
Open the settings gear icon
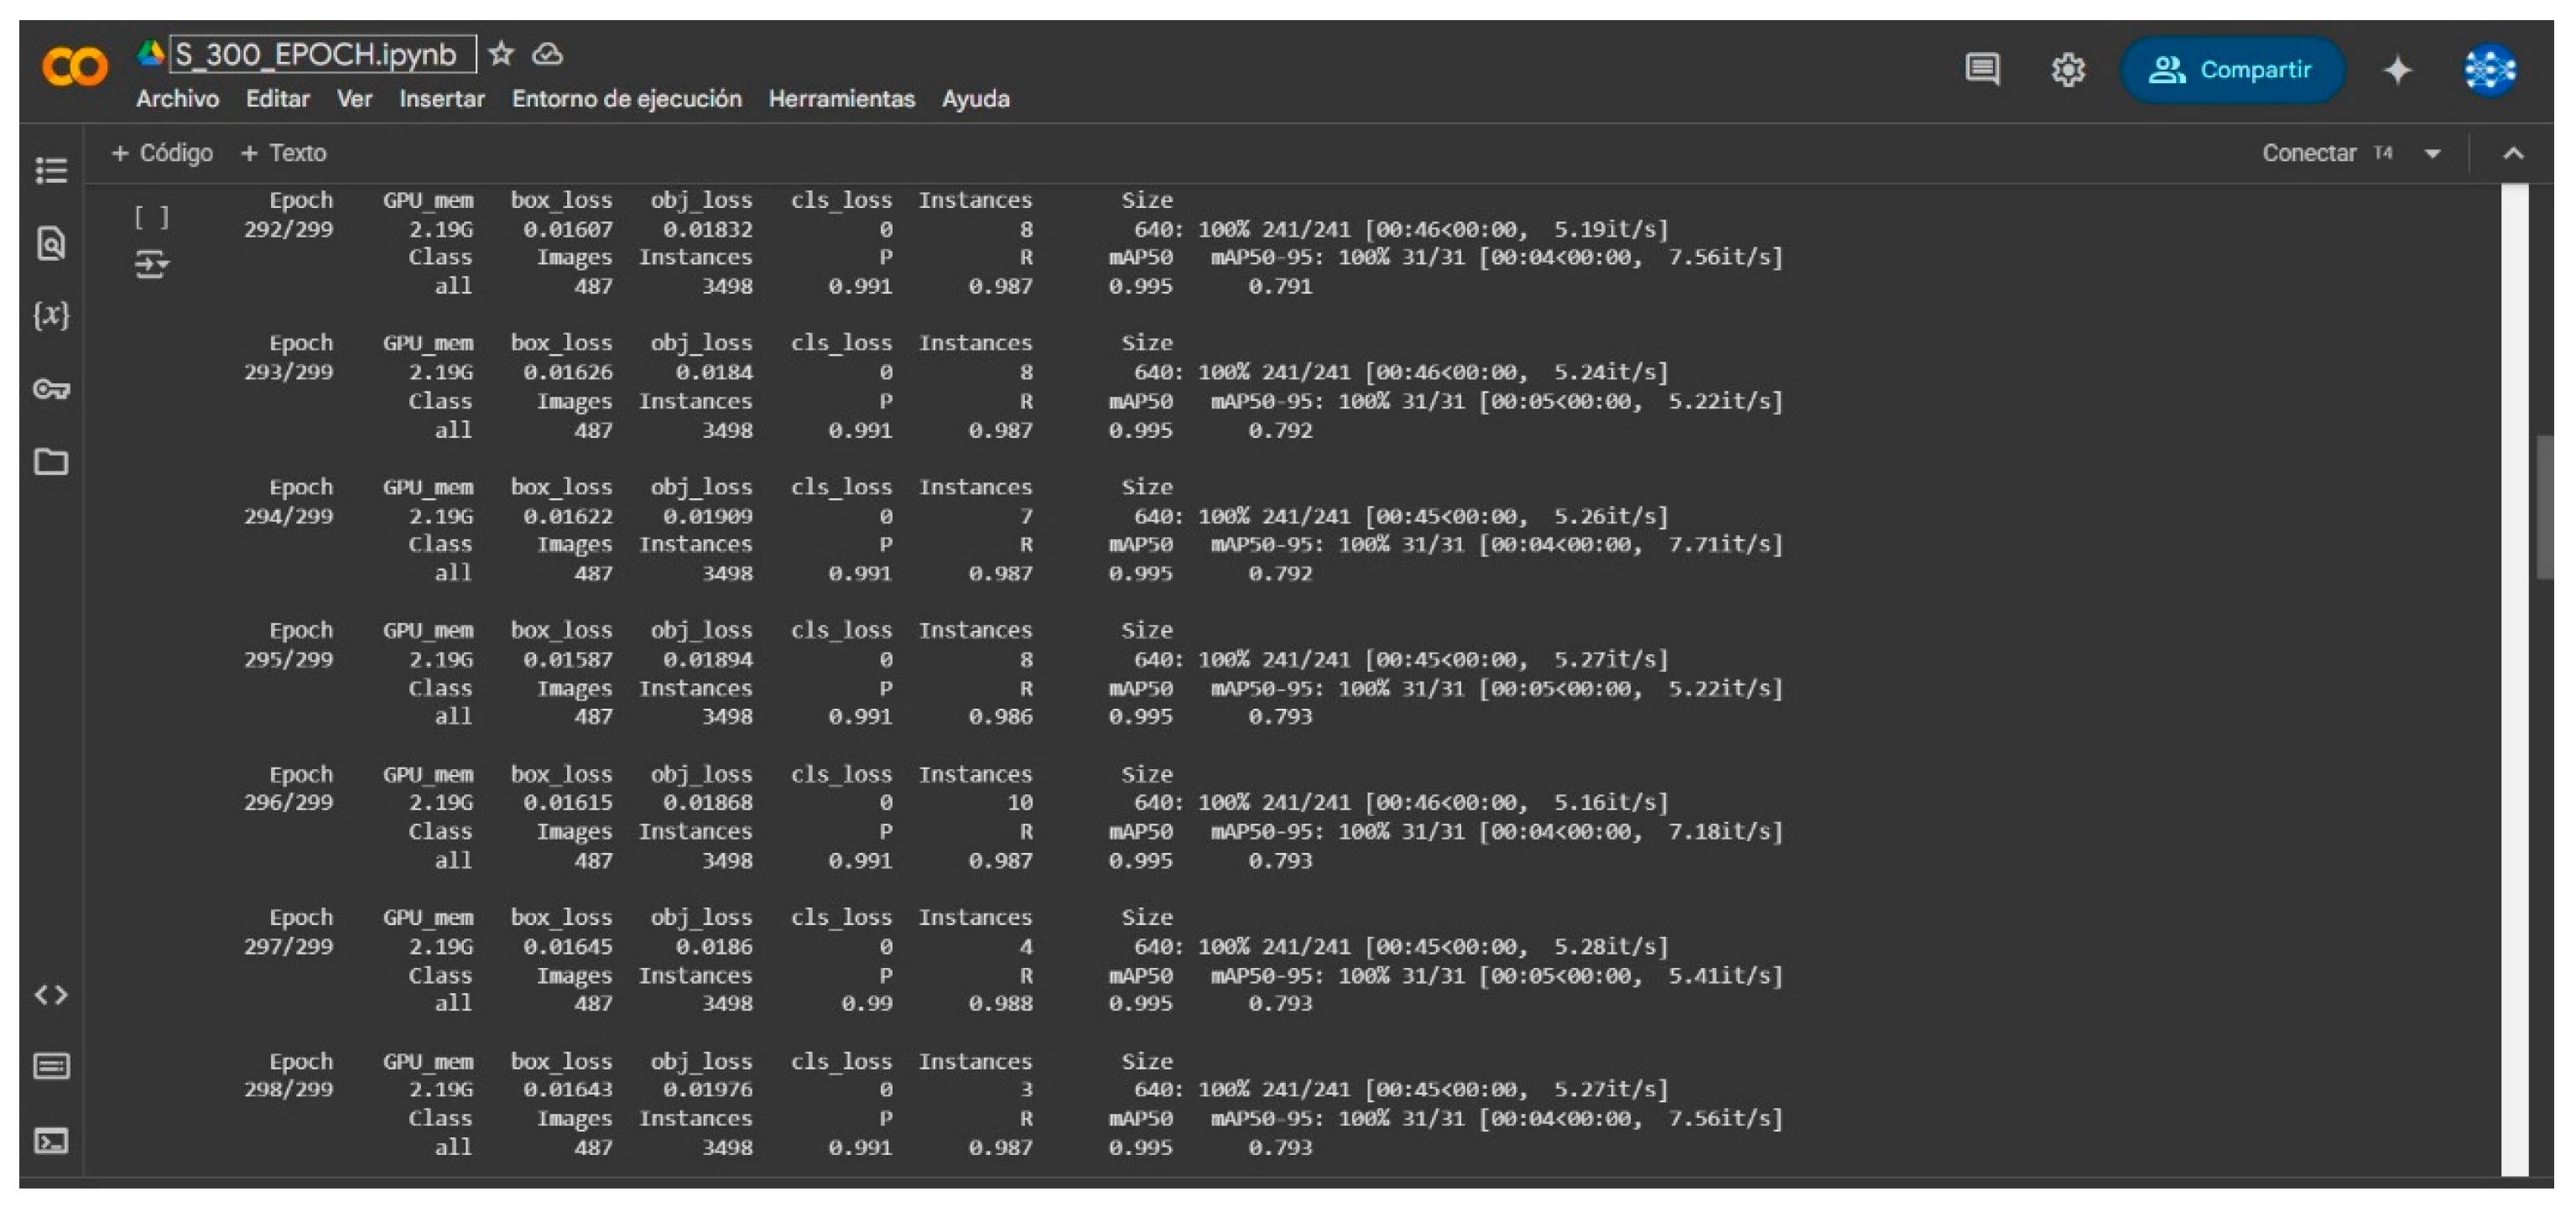[x=2068, y=70]
